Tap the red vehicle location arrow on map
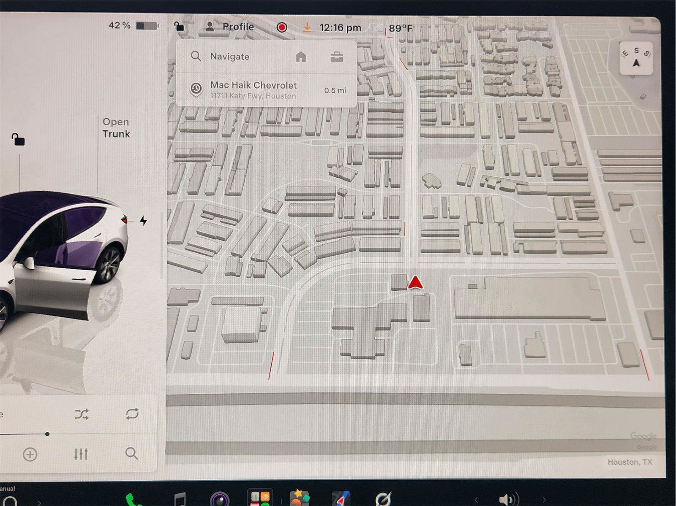676x506 pixels. pos(415,282)
